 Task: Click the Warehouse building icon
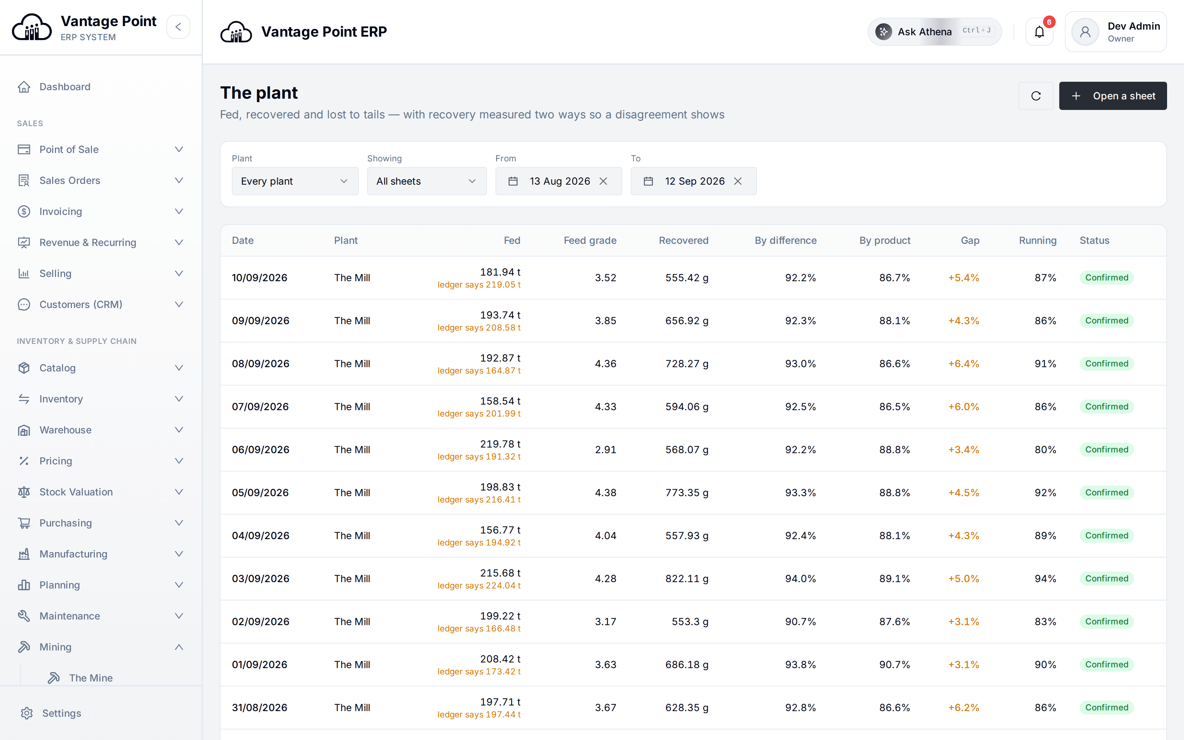(x=24, y=430)
